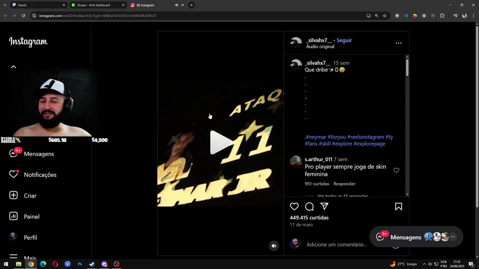
Task: Like the reel with the heart icon
Action: [295, 207]
